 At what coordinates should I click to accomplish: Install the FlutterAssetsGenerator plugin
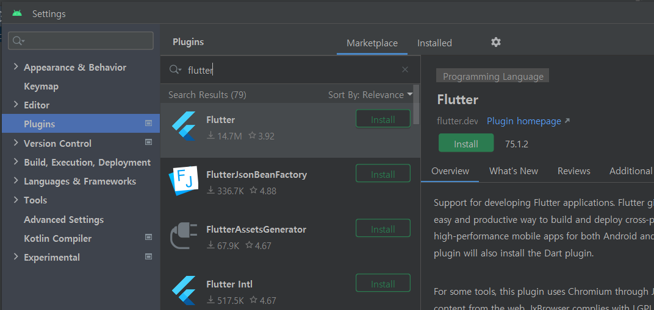coord(383,229)
